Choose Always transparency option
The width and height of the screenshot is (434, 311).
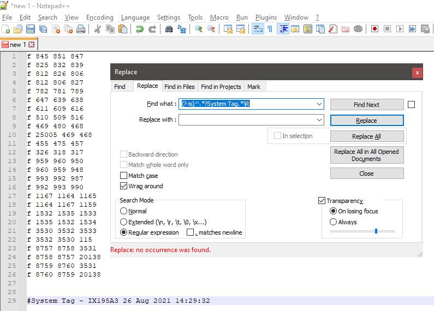(x=333, y=222)
